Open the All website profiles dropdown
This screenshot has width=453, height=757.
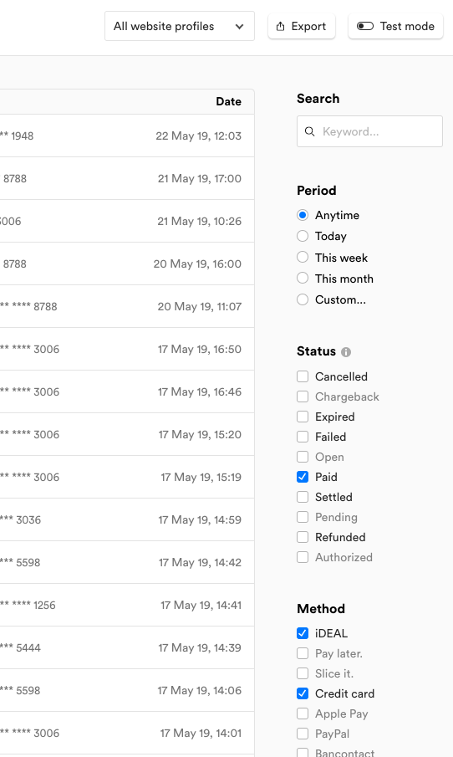click(180, 26)
